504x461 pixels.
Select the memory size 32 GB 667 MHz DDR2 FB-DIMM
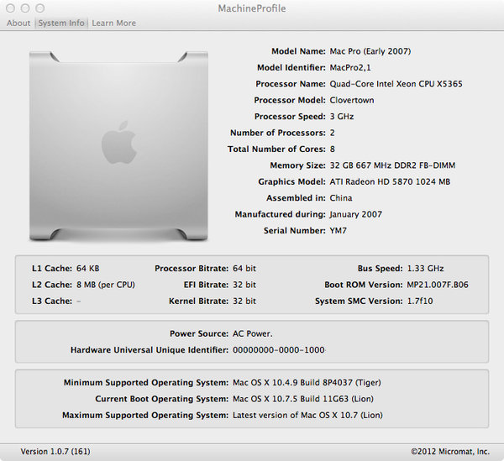pos(392,165)
